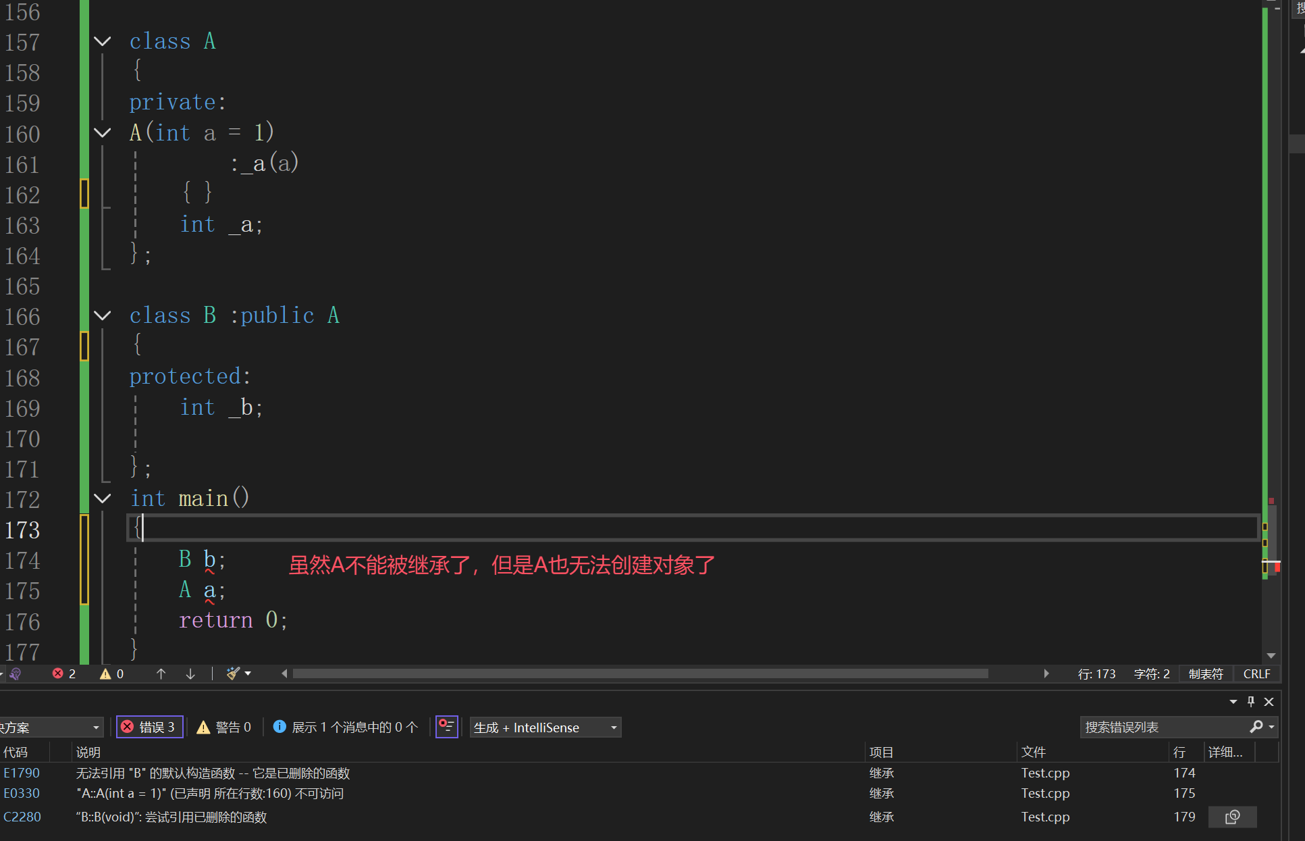Go to next issue with down arrow
The height and width of the screenshot is (841, 1305).
(x=190, y=673)
